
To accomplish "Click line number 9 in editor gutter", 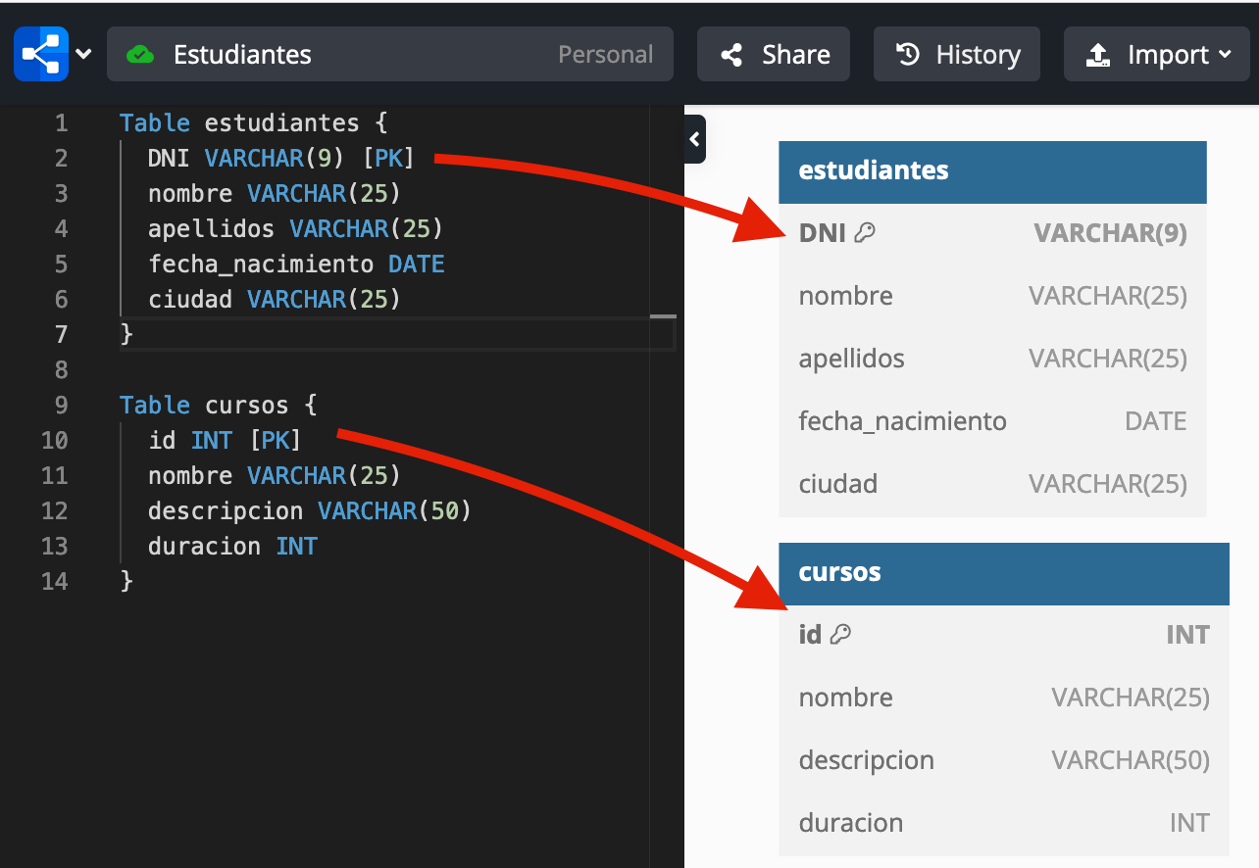I will tap(61, 406).
